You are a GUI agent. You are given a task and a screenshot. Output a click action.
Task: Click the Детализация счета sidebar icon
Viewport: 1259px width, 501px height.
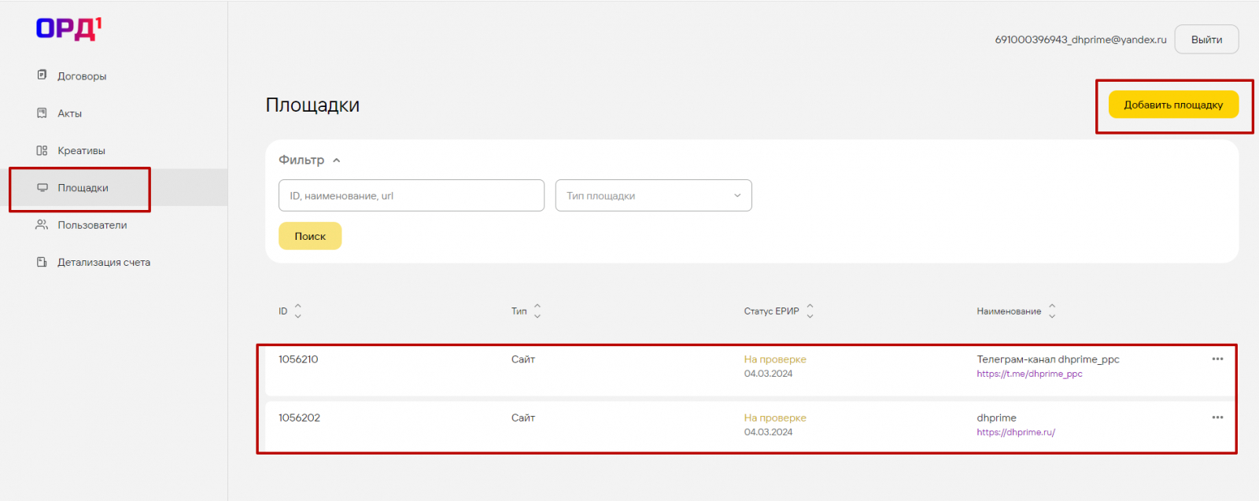tap(42, 262)
